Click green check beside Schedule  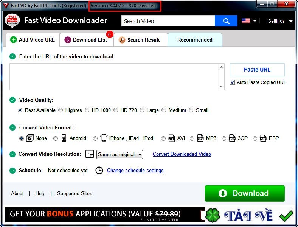tap(12, 171)
